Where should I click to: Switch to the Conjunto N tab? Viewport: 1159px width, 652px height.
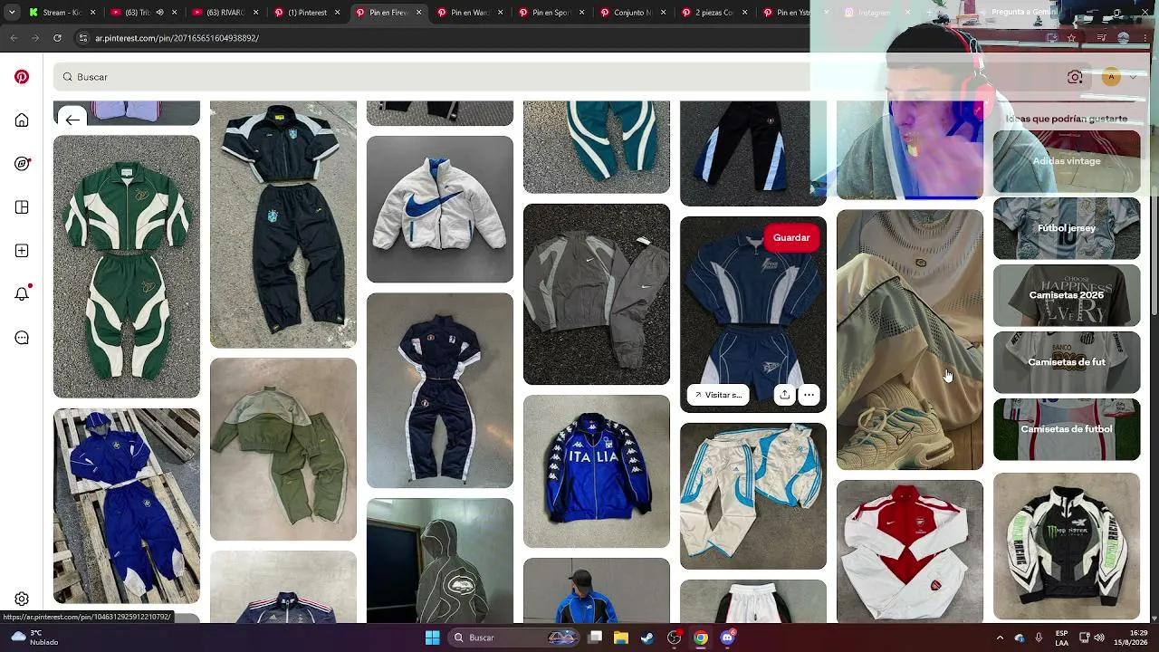[x=634, y=13]
